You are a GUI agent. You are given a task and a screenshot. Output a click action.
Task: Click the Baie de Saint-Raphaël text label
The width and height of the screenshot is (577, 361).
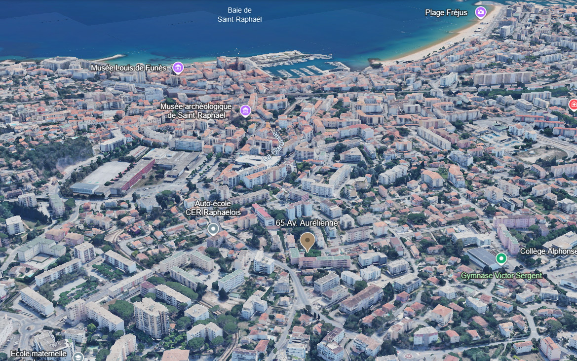[x=239, y=15]
